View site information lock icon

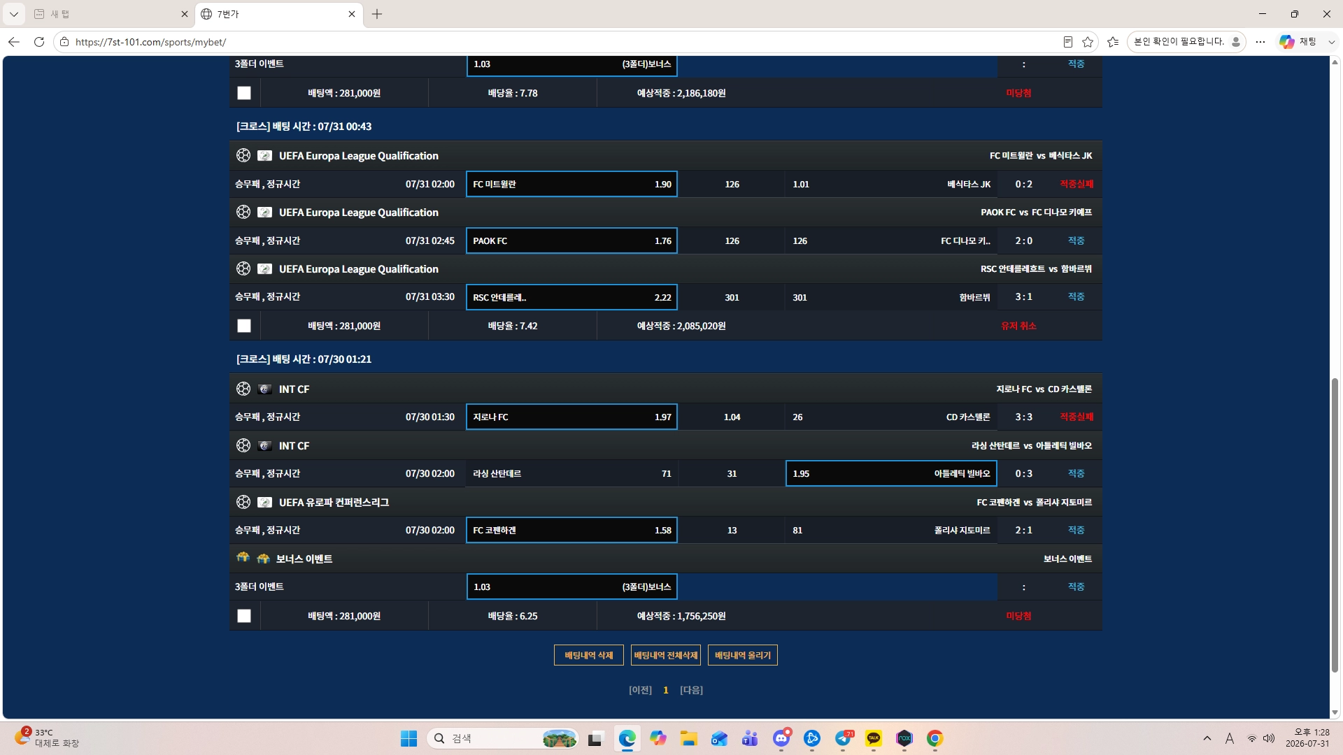64,42
